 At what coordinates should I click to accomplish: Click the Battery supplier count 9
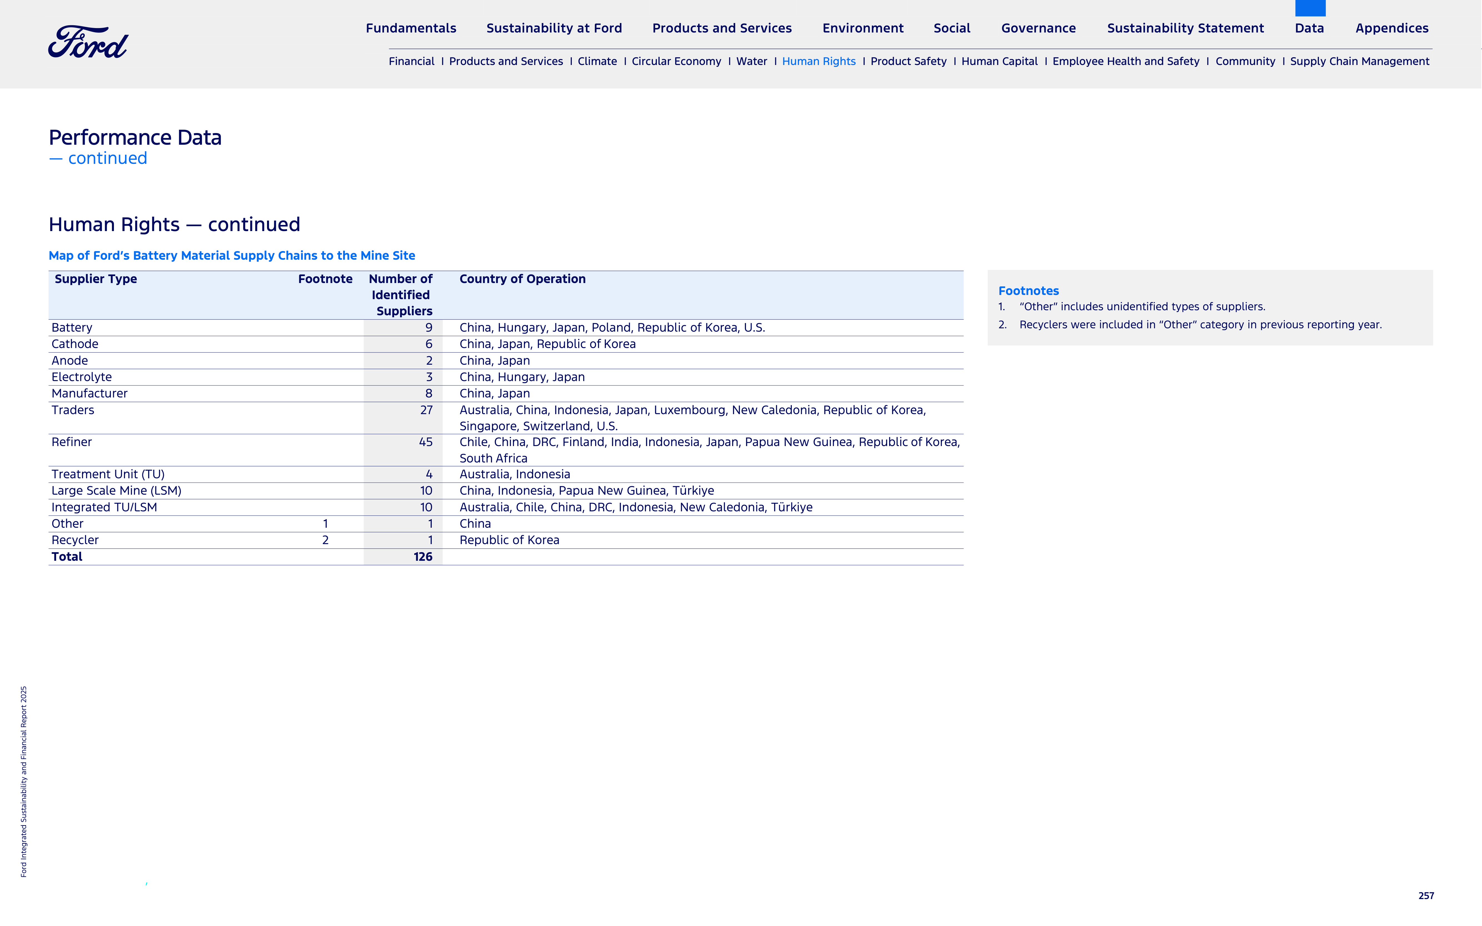coord(429,328)
